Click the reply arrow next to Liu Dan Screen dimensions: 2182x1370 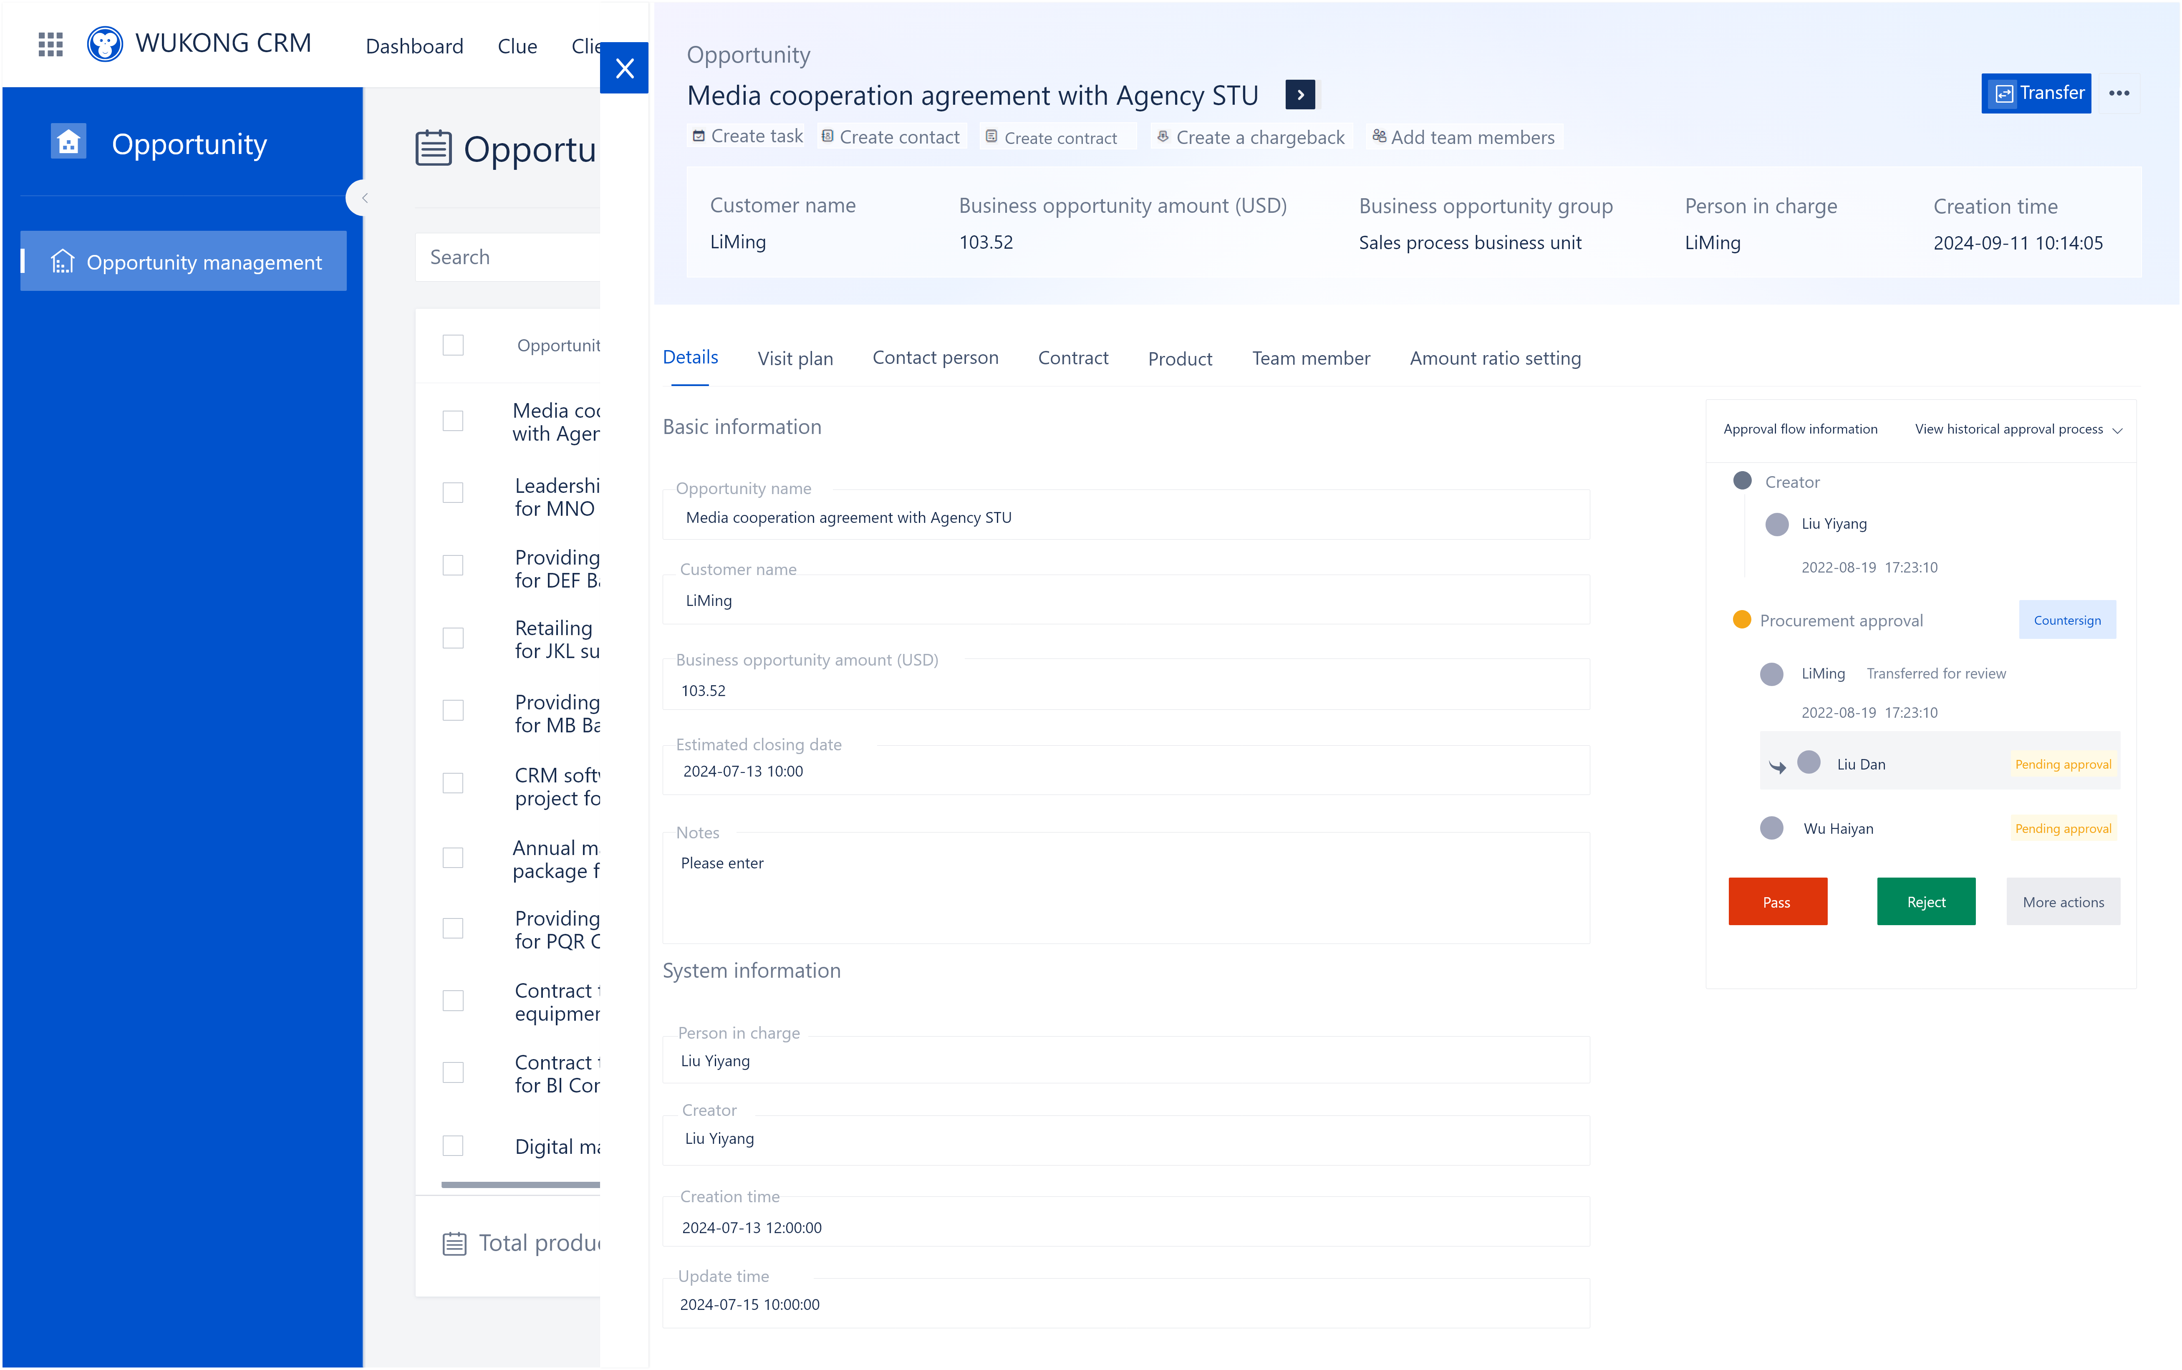(x=1777, y=767)
